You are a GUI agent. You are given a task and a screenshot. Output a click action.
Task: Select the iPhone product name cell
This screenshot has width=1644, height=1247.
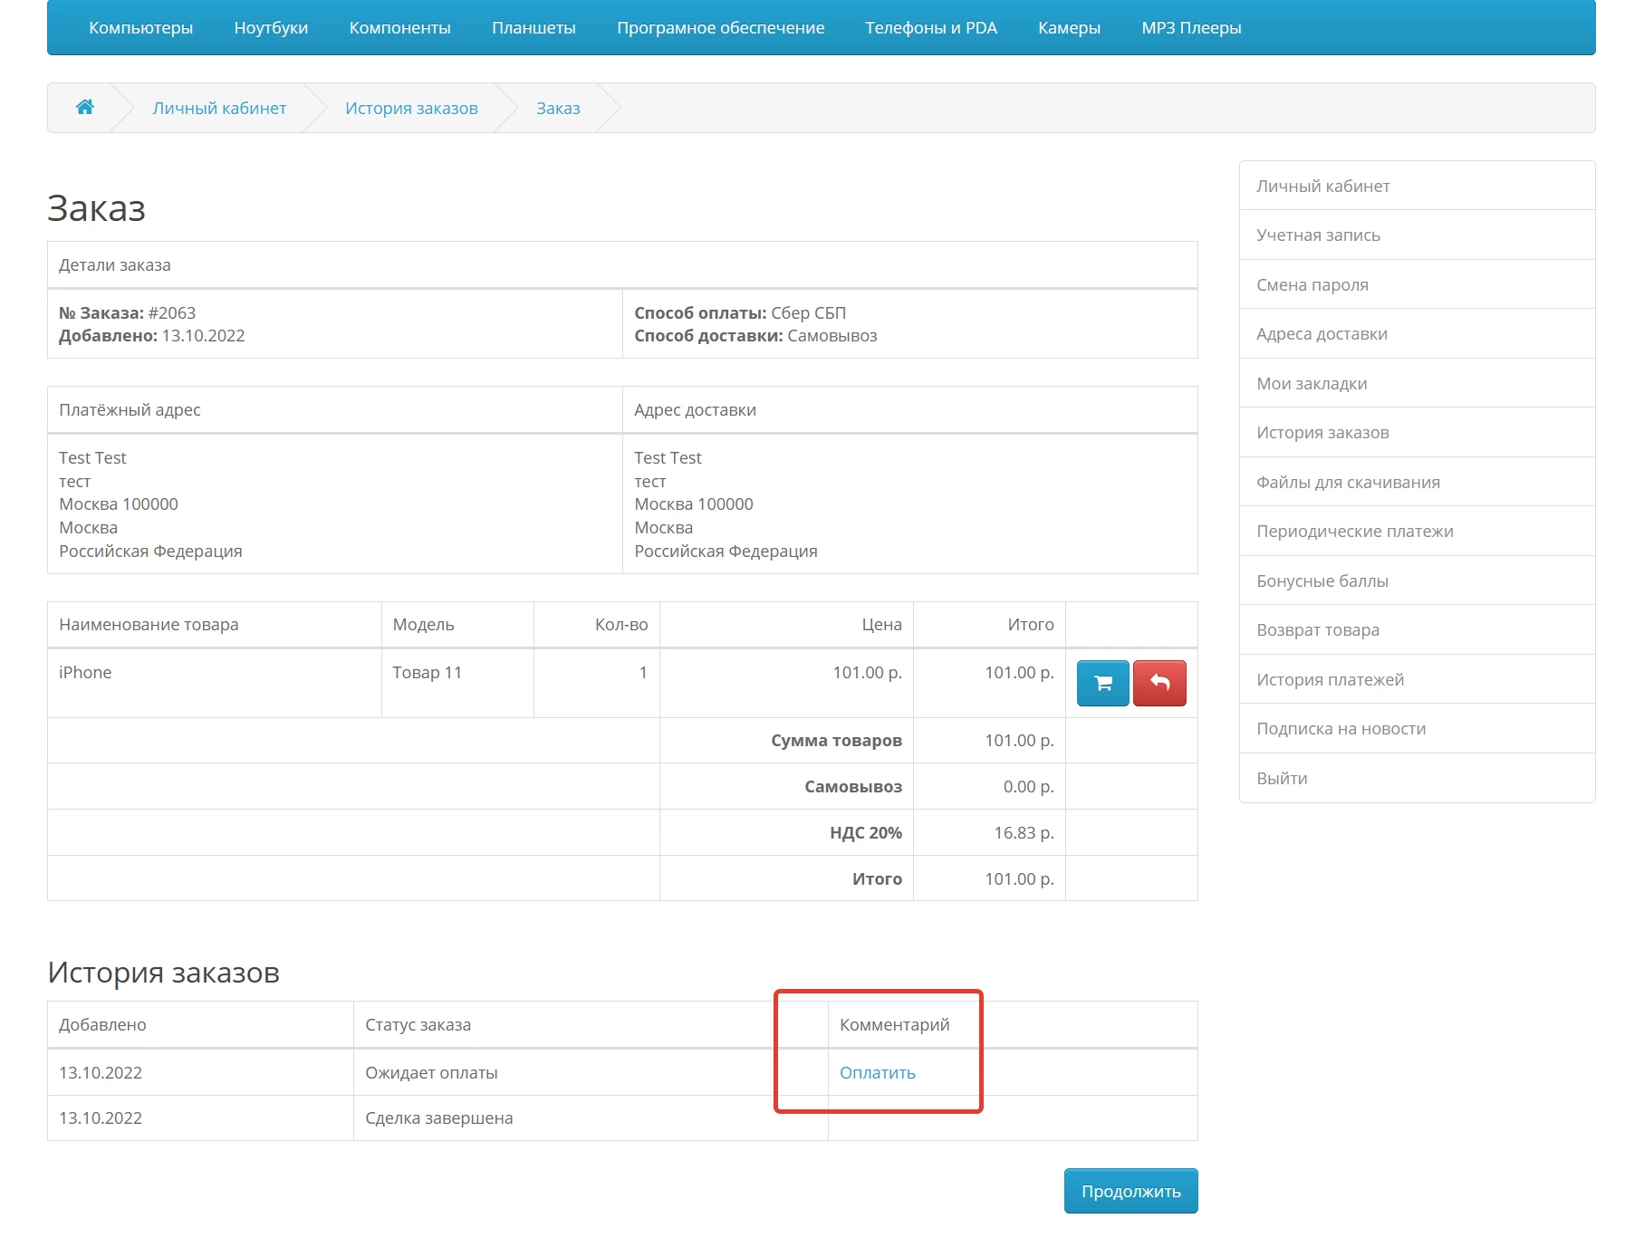(215, 683)
